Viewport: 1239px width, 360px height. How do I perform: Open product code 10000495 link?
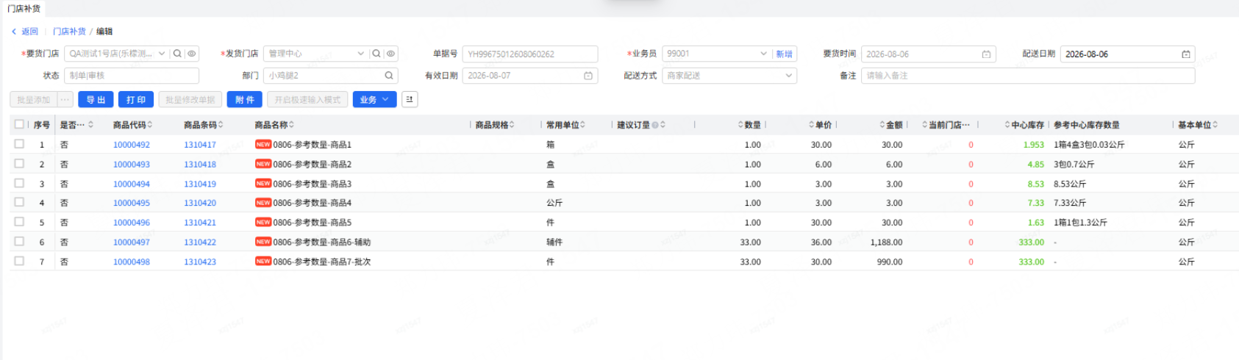132,203
